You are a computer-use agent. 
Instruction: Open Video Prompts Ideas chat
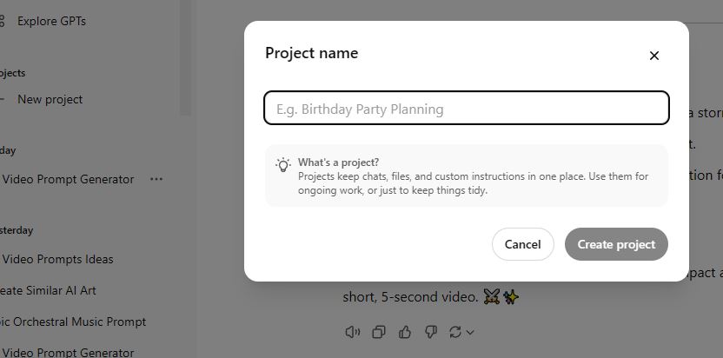58,259
